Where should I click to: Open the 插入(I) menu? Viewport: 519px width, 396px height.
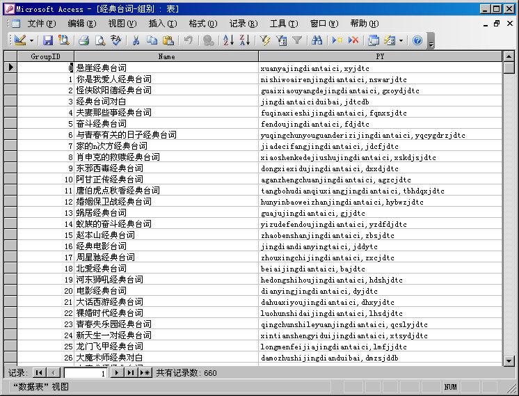coord(163,24)
